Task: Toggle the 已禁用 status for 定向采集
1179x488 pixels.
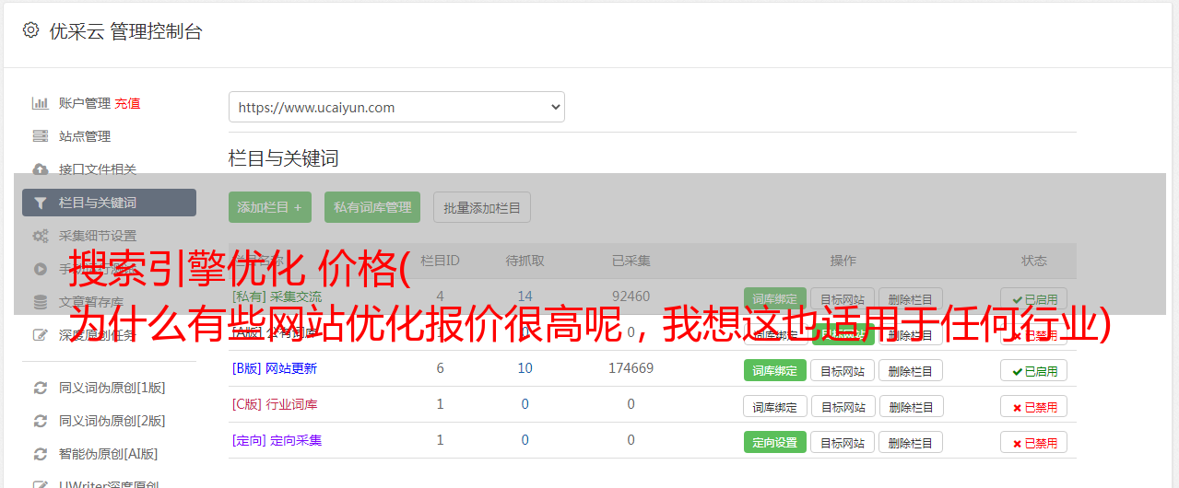Action: pyautogui.click(x=1034, y=442)
